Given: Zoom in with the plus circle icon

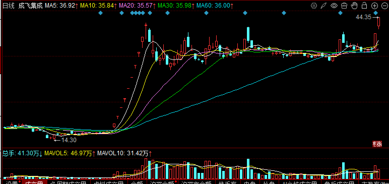Looking at the screenshot, I should (x=374, y=6).
